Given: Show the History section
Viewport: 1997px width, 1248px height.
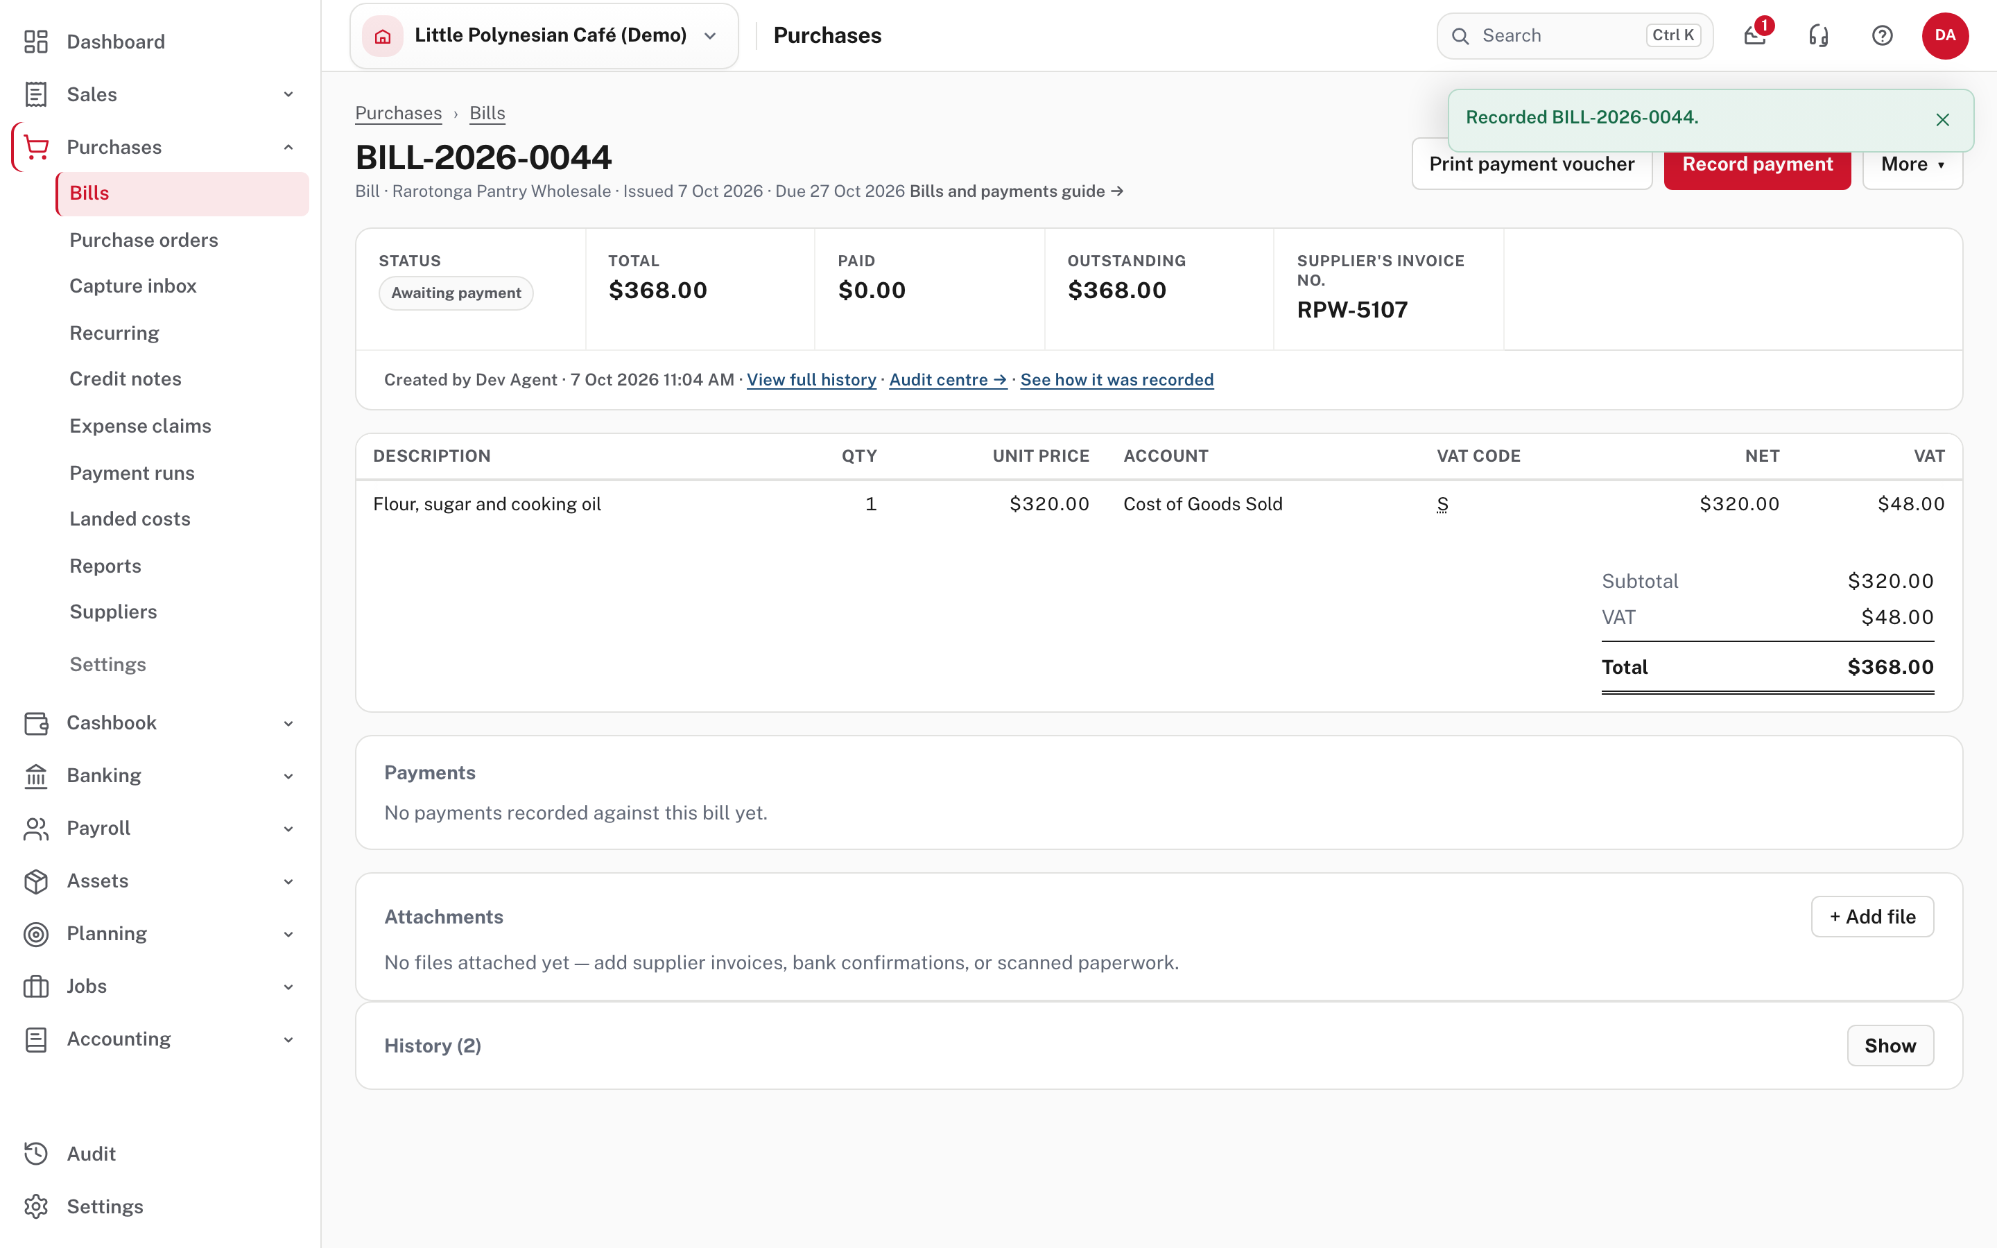Looking at the screenshot, I should pyautogui.click(x=1890, y=1046).
